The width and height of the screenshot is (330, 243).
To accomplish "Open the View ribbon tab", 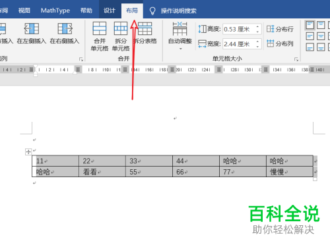I will pyautogui.click(x=24, y=11).
